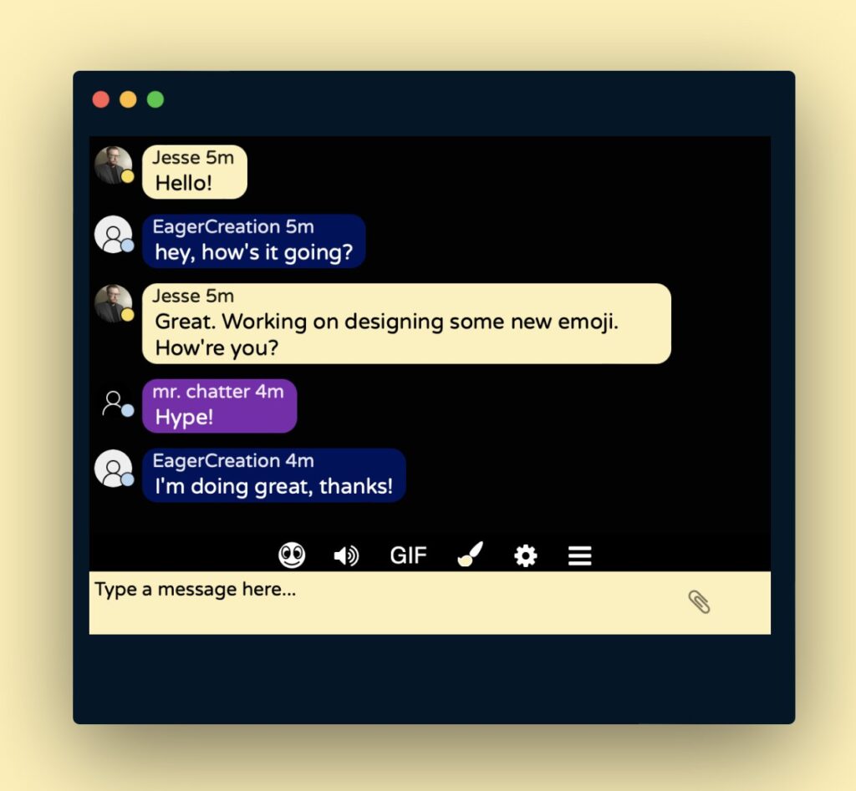Click EagerCreation's avatar beside the doing great message

click(114, 469)
